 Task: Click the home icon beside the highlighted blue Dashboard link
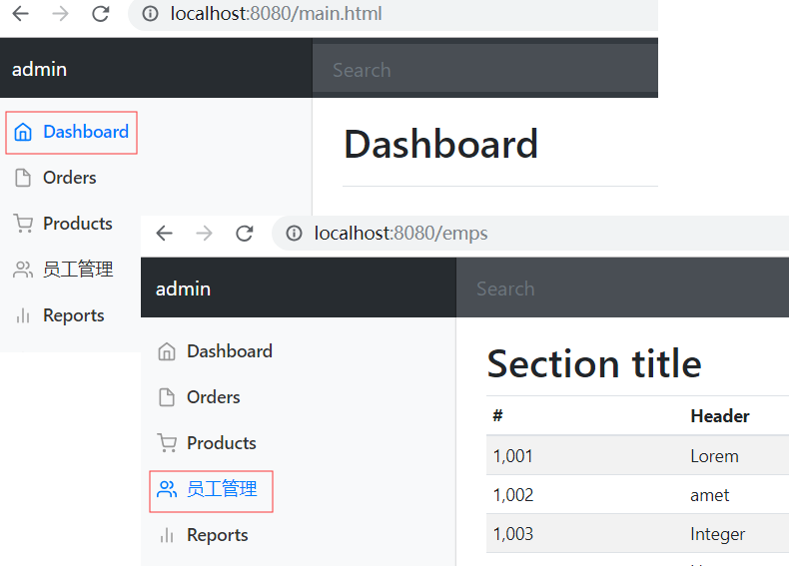23,133
